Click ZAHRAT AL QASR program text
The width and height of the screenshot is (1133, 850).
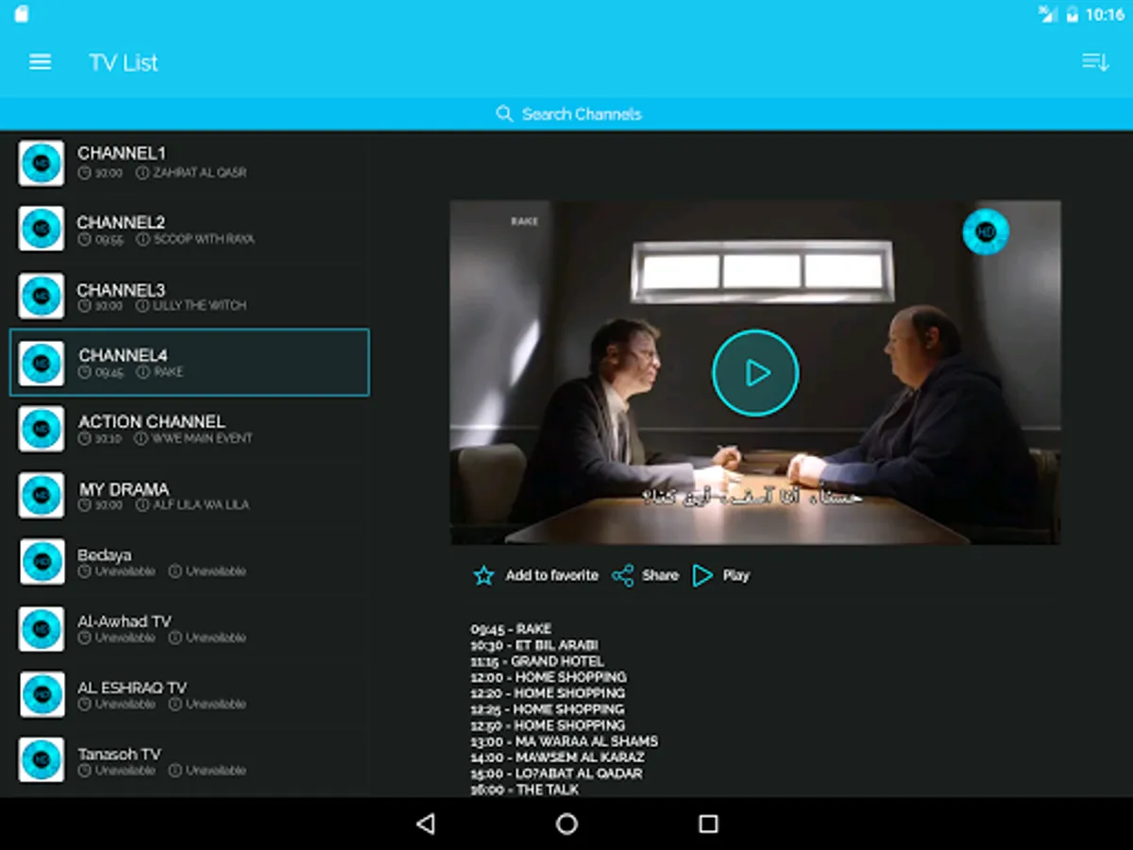pos(199,174)
